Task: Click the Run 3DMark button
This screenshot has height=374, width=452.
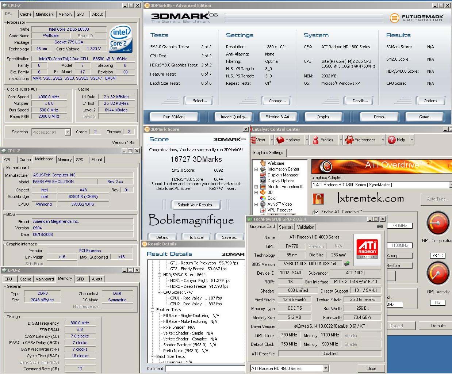Action: [174, 117]
